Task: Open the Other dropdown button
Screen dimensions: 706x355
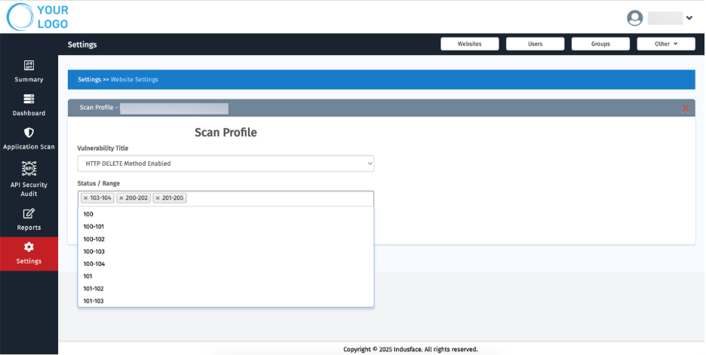Action: pyautogui.click(x=666, y=44)
